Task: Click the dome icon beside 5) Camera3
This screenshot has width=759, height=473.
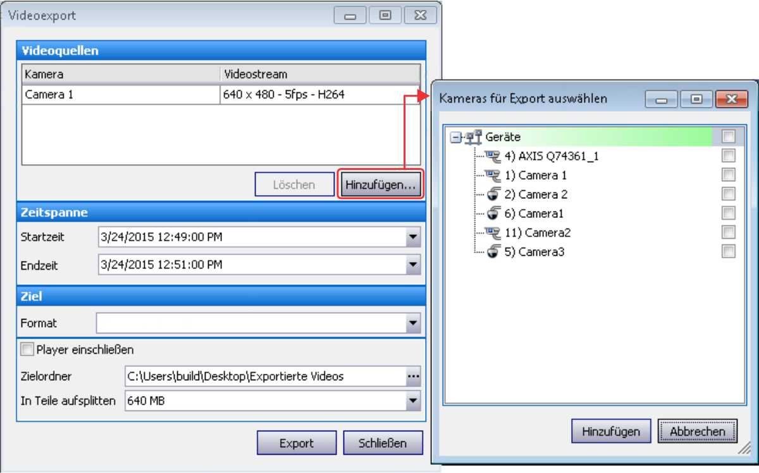Action: 494,252
